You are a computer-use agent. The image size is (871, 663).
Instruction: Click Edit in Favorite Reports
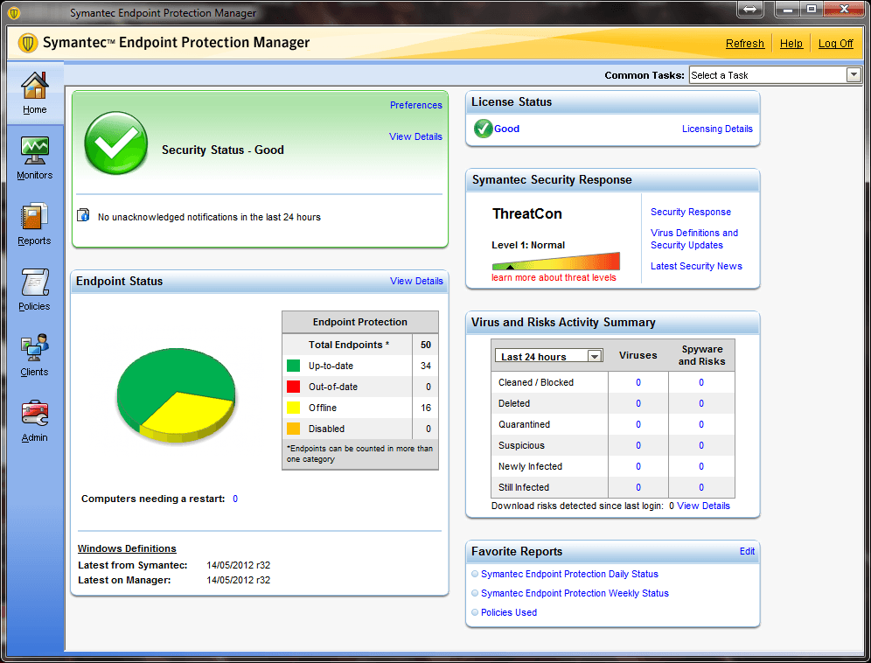click(x=747, y=551)
